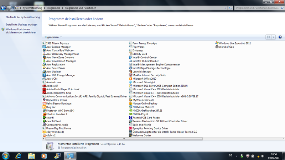This screenshot has width=285, height=160.
Task: Click the Acer GameZone Console icon
Action: (x=44, y=58)
